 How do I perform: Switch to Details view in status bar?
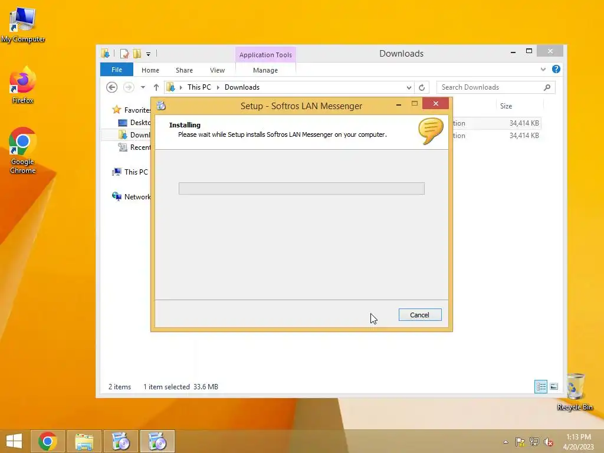(541, 386)
